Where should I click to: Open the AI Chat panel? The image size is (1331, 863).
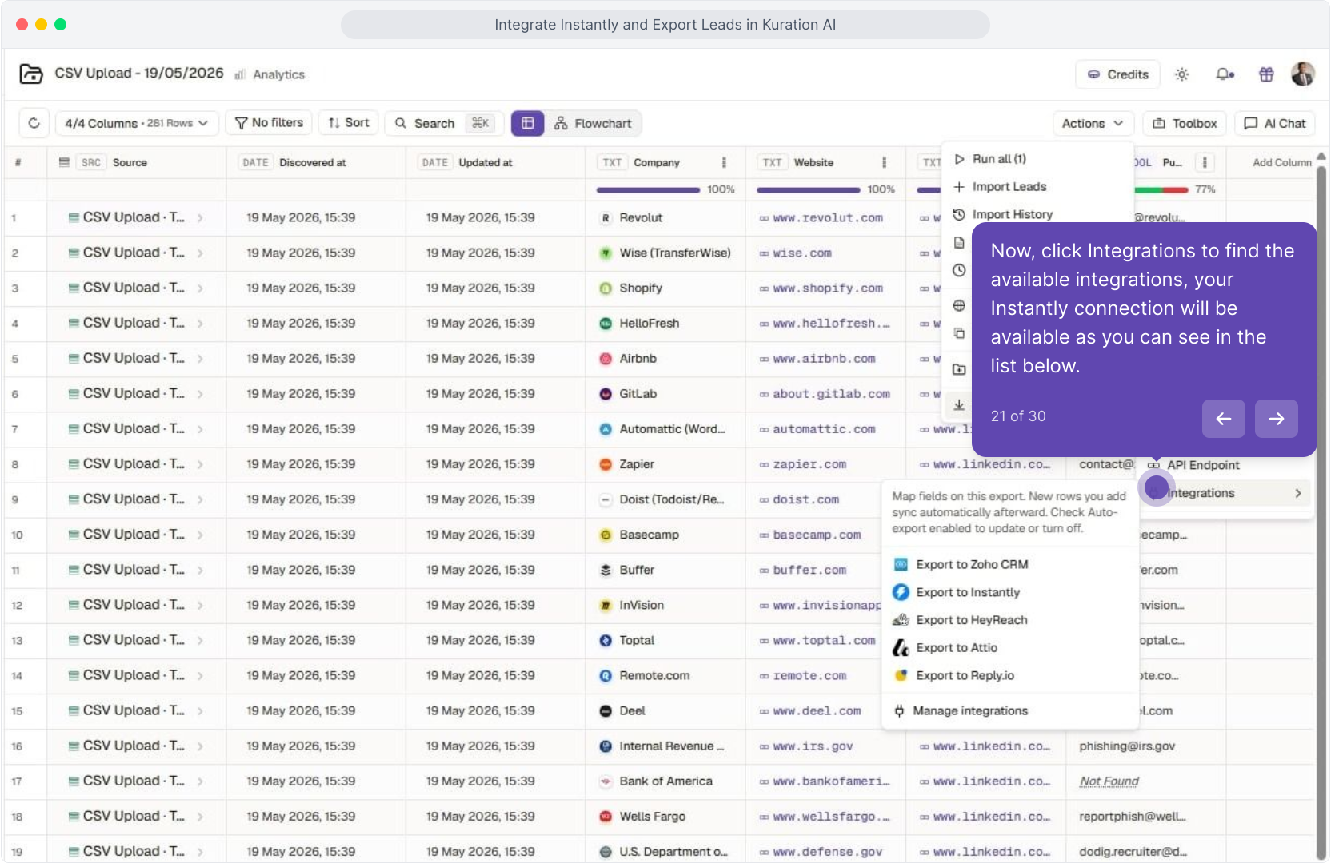1275,123
